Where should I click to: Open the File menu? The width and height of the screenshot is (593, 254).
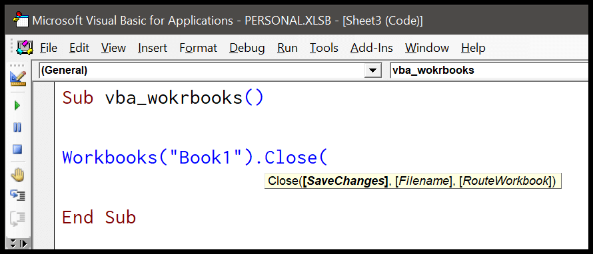(49, 48)
